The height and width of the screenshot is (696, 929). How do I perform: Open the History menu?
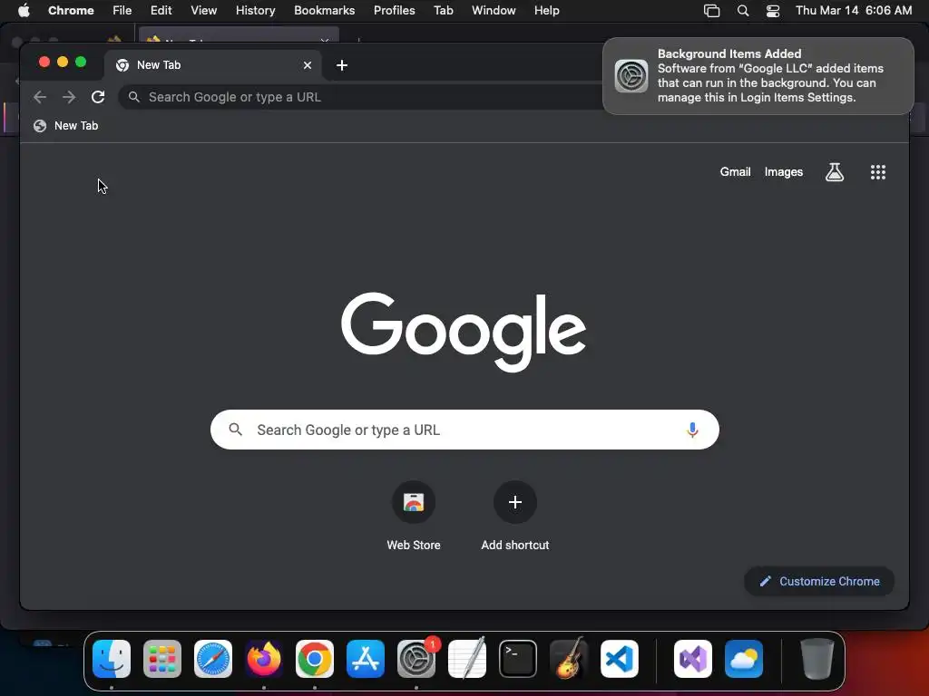click(x=255, y=11)
